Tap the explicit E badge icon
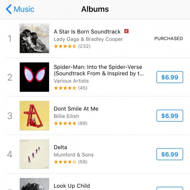190x190 pixels. tap(126, 31)
